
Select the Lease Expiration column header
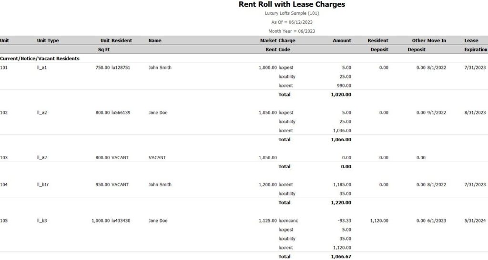(476, 45)
